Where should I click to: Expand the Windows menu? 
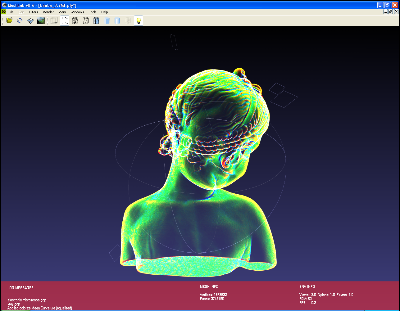tap(77, 12)
